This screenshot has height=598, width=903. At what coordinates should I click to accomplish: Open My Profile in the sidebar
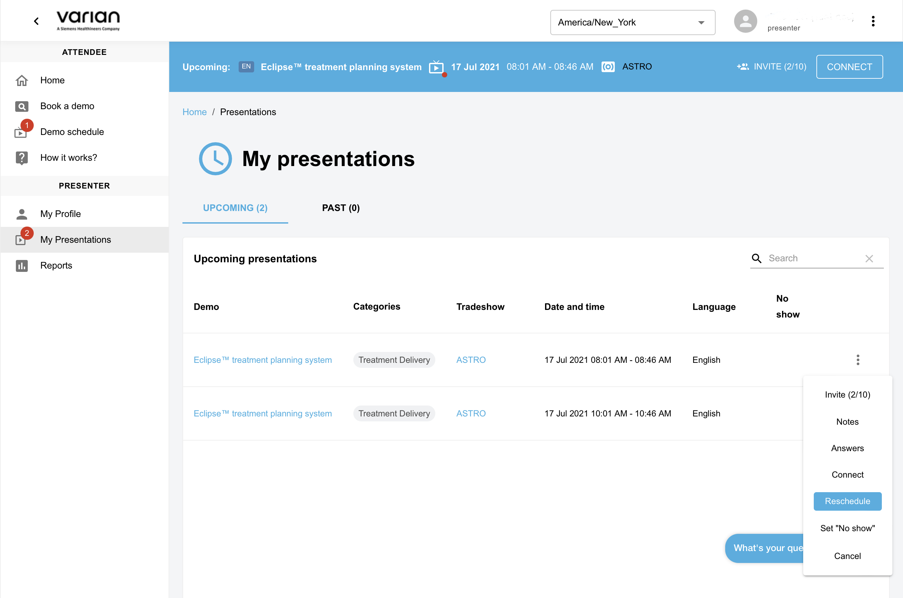(85, 214)
